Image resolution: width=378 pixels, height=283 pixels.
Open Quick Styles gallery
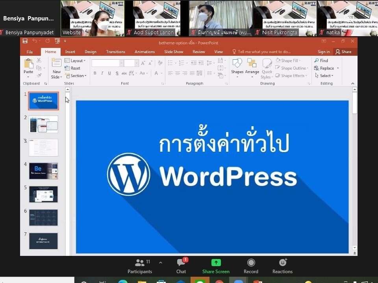tap(267, 69)
